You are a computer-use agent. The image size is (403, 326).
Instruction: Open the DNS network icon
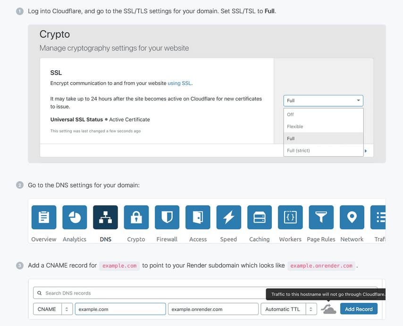click(106, 217)
